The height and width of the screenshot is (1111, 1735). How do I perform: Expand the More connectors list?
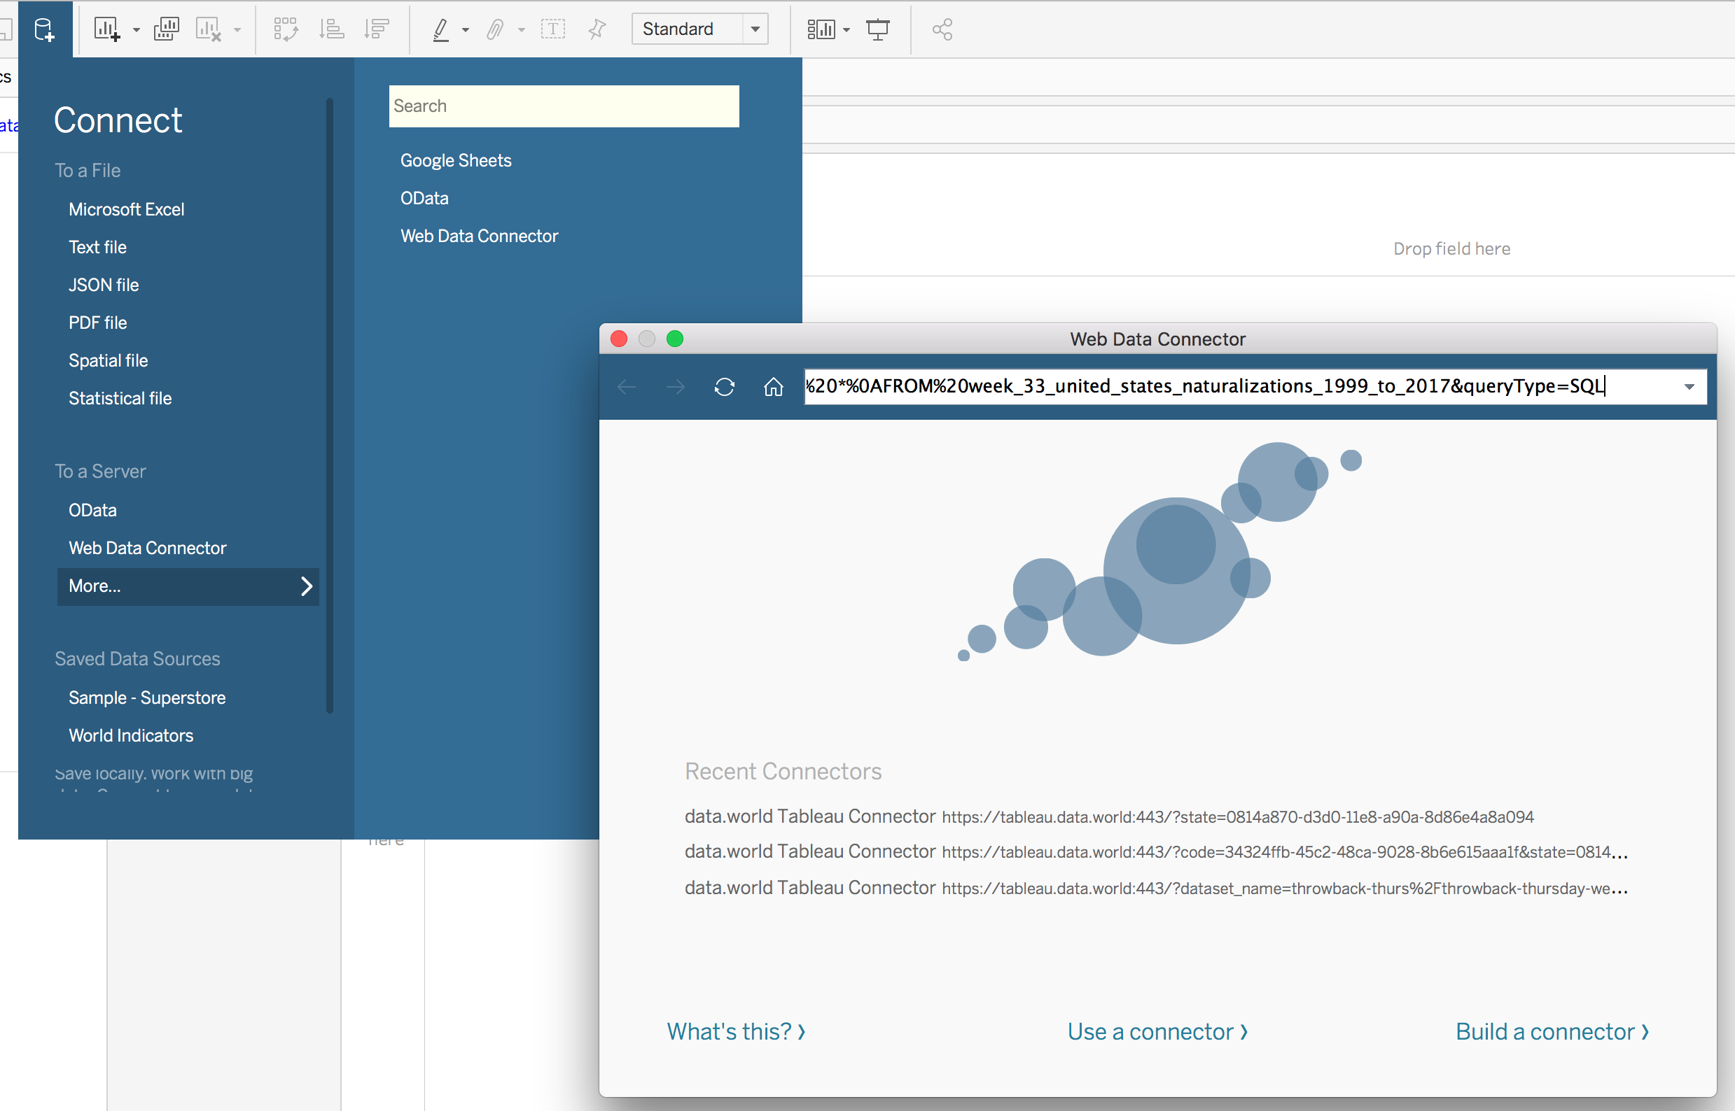click(x=188, y=586)
